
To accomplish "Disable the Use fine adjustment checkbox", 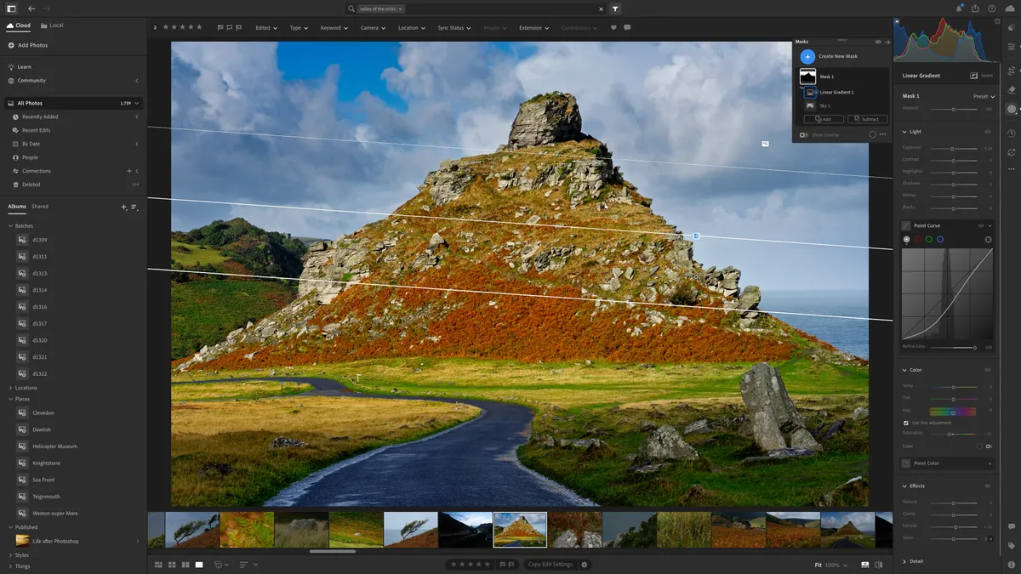I will [x=905, y=422].
